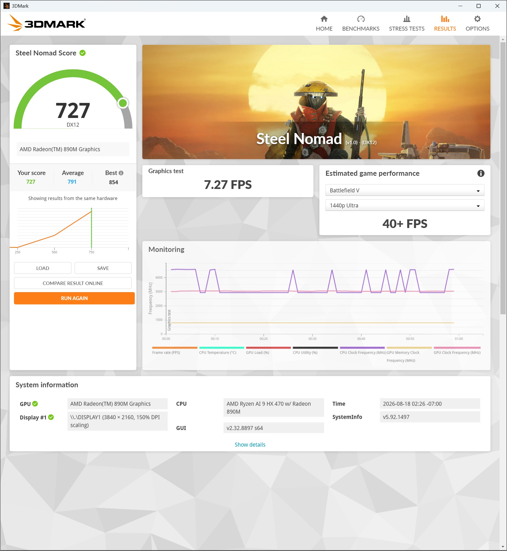507x551 pixels.
Task: Click the Average score 791
Action: [x=72, y=182]
